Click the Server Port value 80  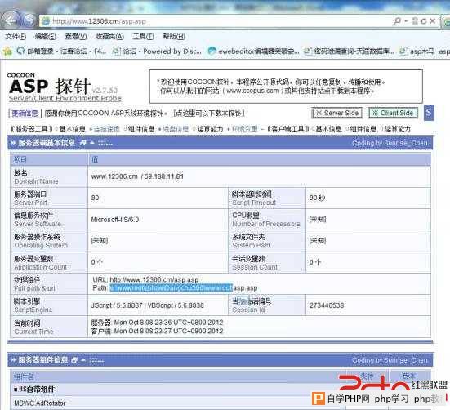point(95,198)
